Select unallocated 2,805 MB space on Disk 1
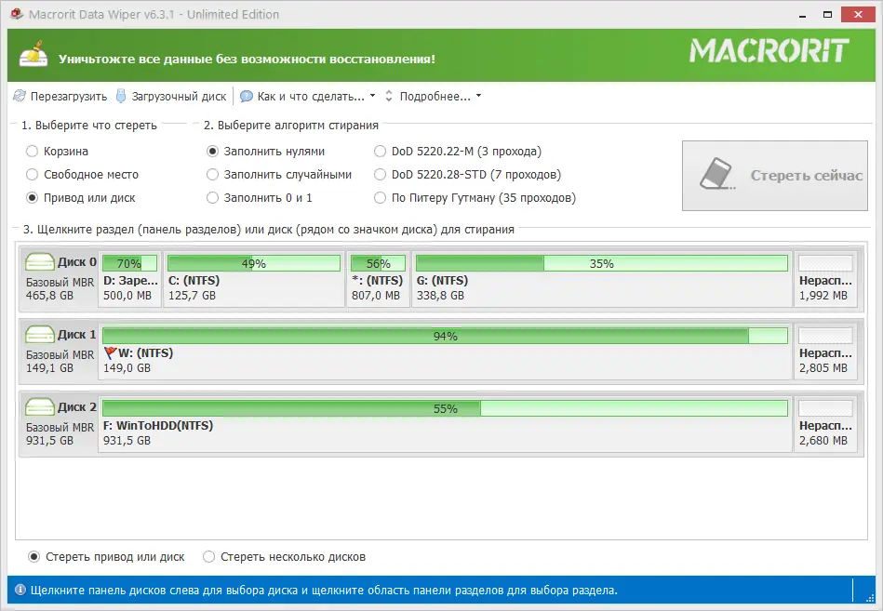The image size is (883, 611). pyautogui.click(x=825, y=352)
